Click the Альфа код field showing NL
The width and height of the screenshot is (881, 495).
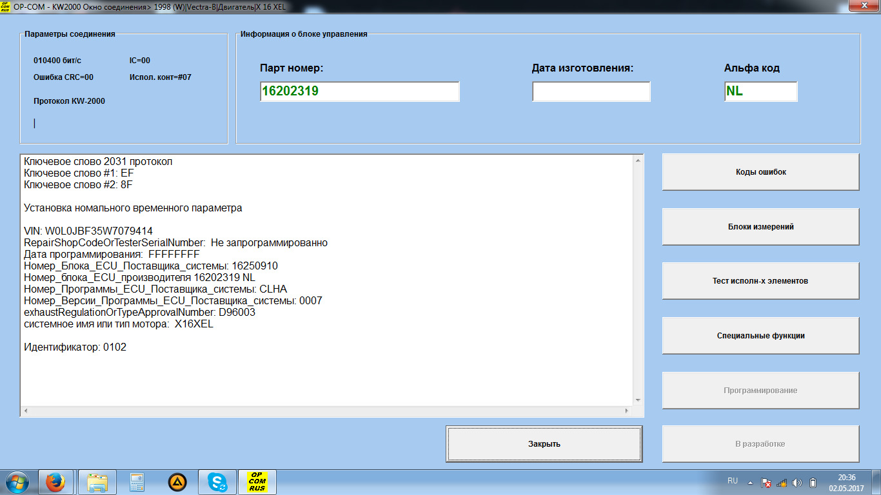761,92
